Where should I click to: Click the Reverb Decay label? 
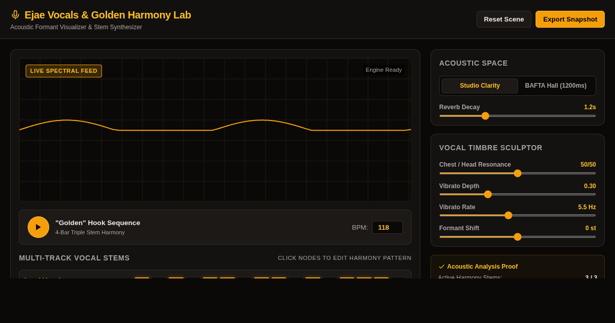pyautogui.click(x=459, y=107)
